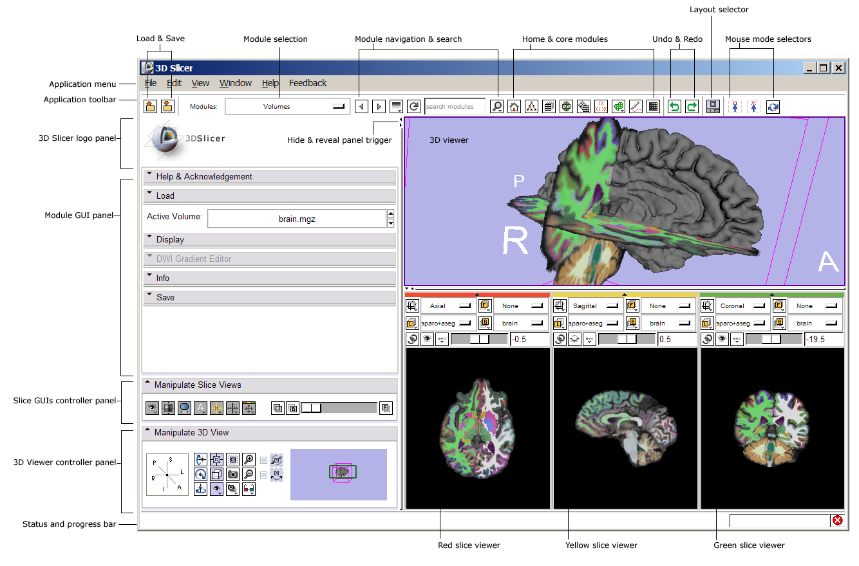Viewport: 859px width, 566px height.
Task: Click the camera snapshot icon in 3D View panel
Action: 232,475
